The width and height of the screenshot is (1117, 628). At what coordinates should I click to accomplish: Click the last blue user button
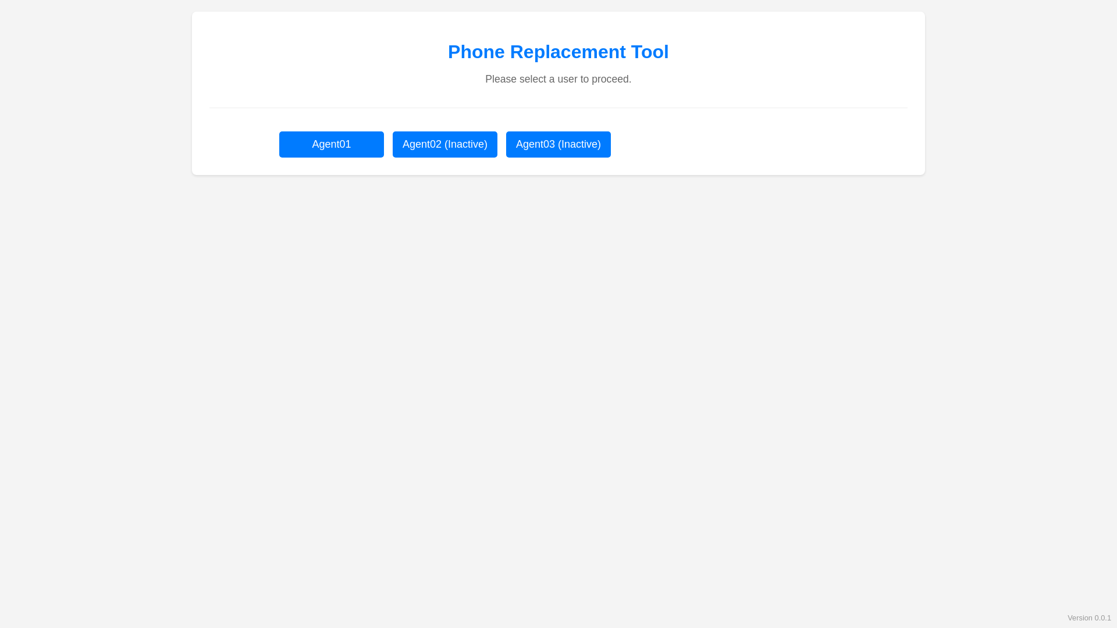(x=558, y=144)
